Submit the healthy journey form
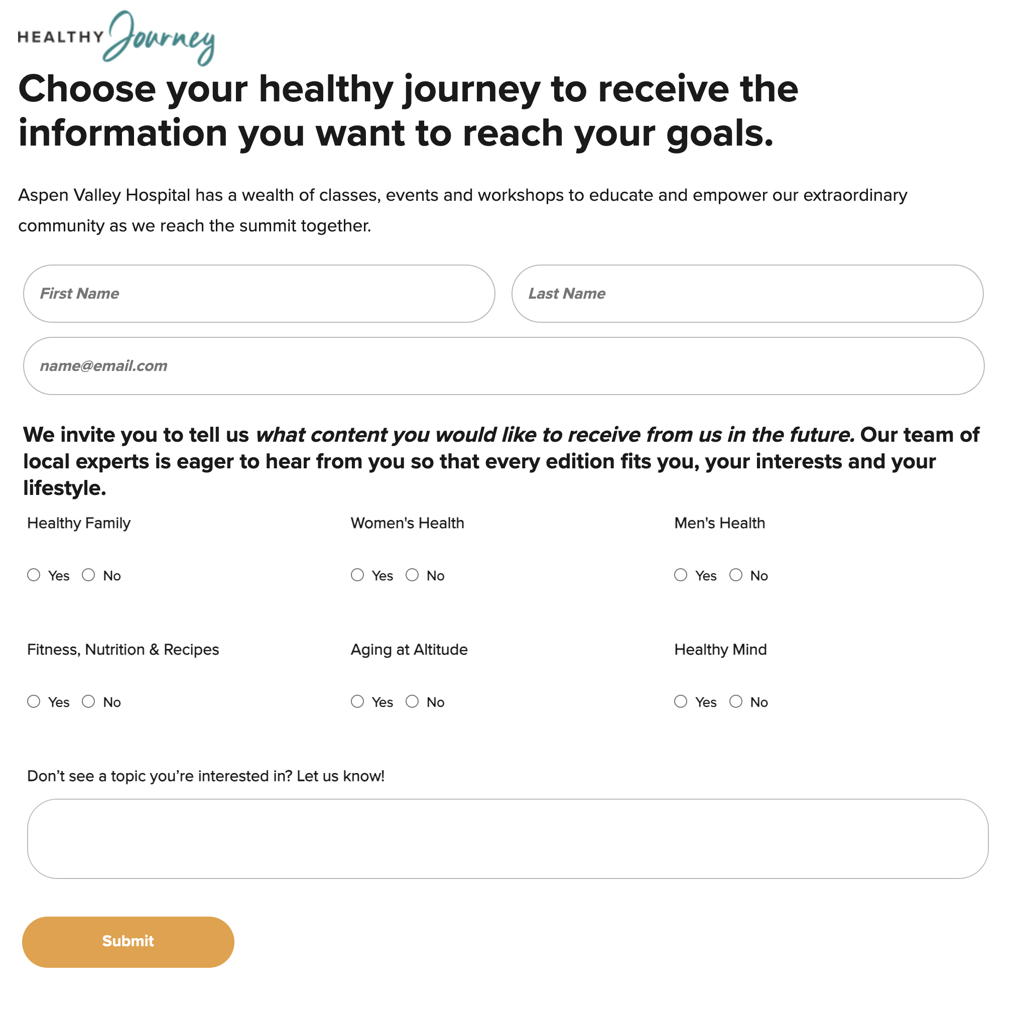The height and width of the screenshot is (1019, 1019). 128,942
